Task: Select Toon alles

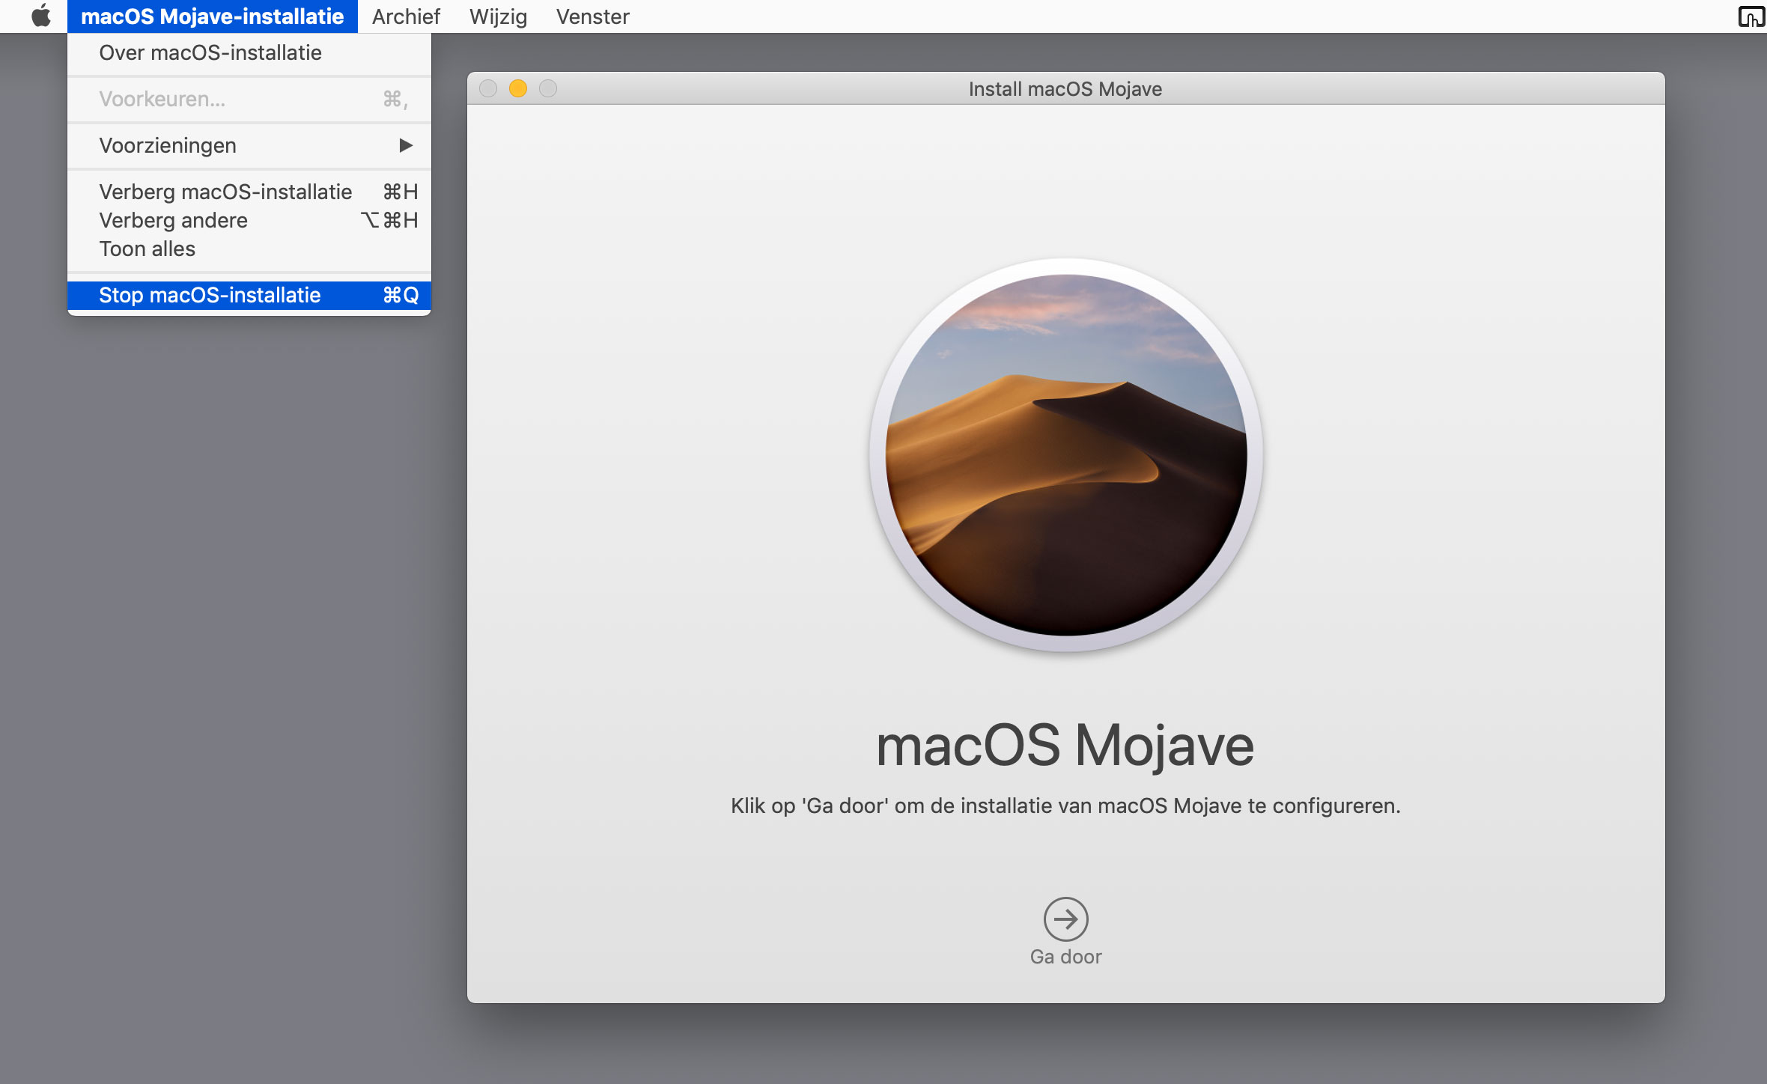Action: tap(249, 249)
